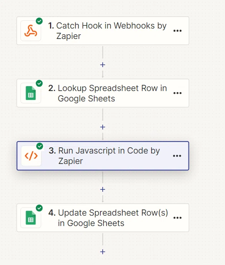Click the Google Sheets icon in step 2
The image size is (225, 265).
coord(31,93)
